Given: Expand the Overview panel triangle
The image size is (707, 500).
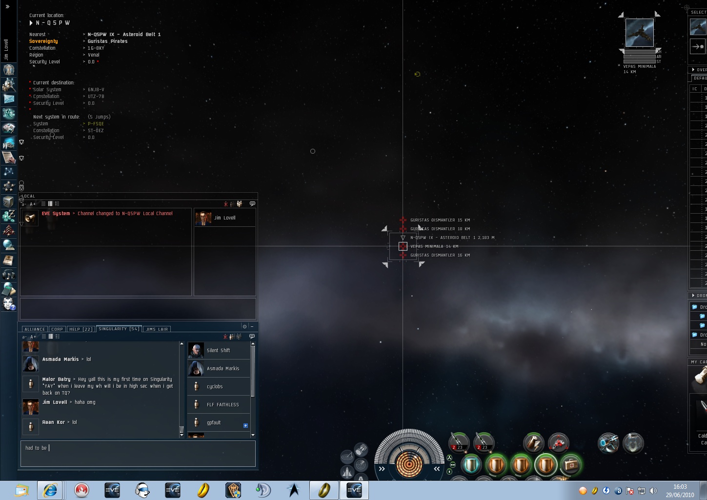Looking at the screenshot, I should pos(693,70).
